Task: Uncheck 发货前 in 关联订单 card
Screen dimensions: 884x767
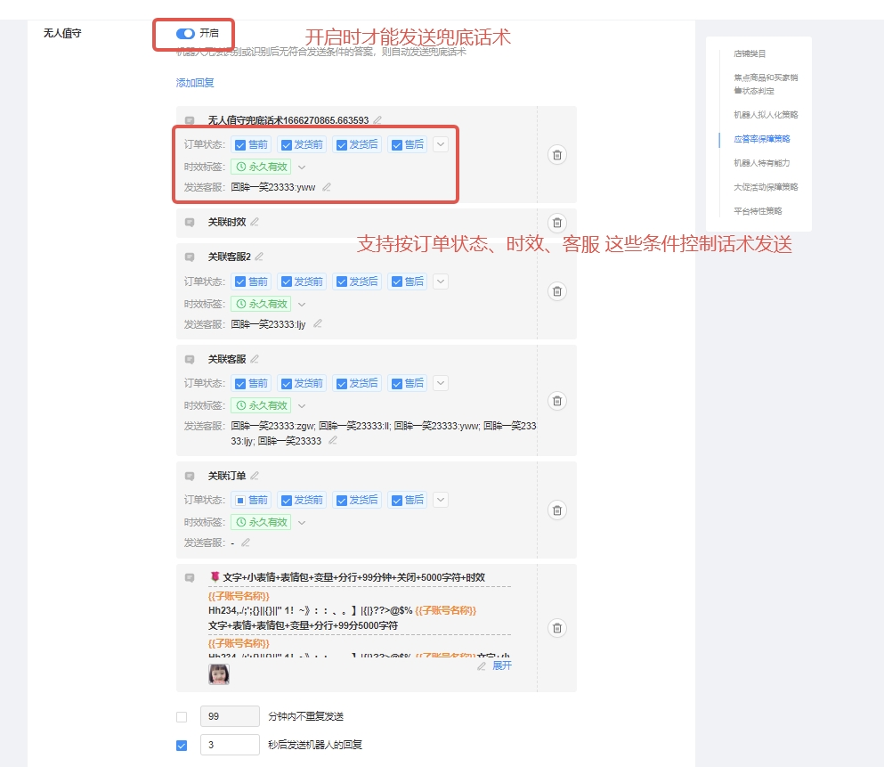Action: point(287,501)
